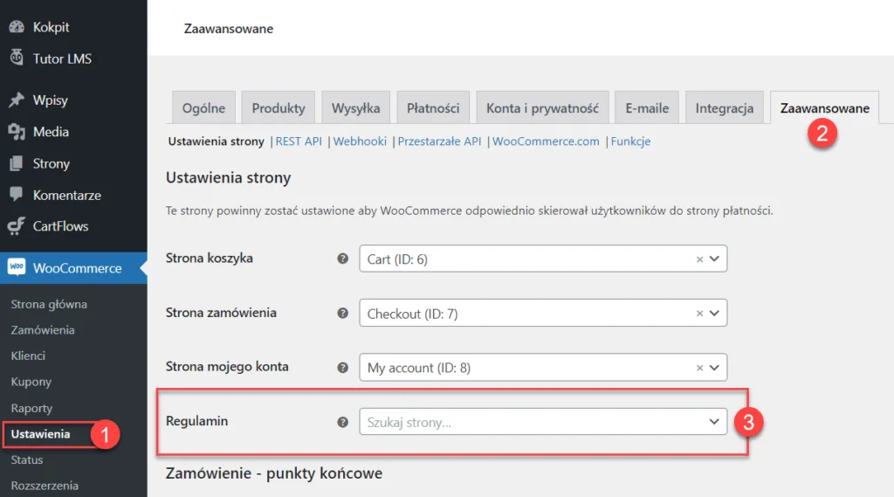This screenshot has width=894, height=497.
Task: Switch to the Integracja tab
Action: (724, 107)
